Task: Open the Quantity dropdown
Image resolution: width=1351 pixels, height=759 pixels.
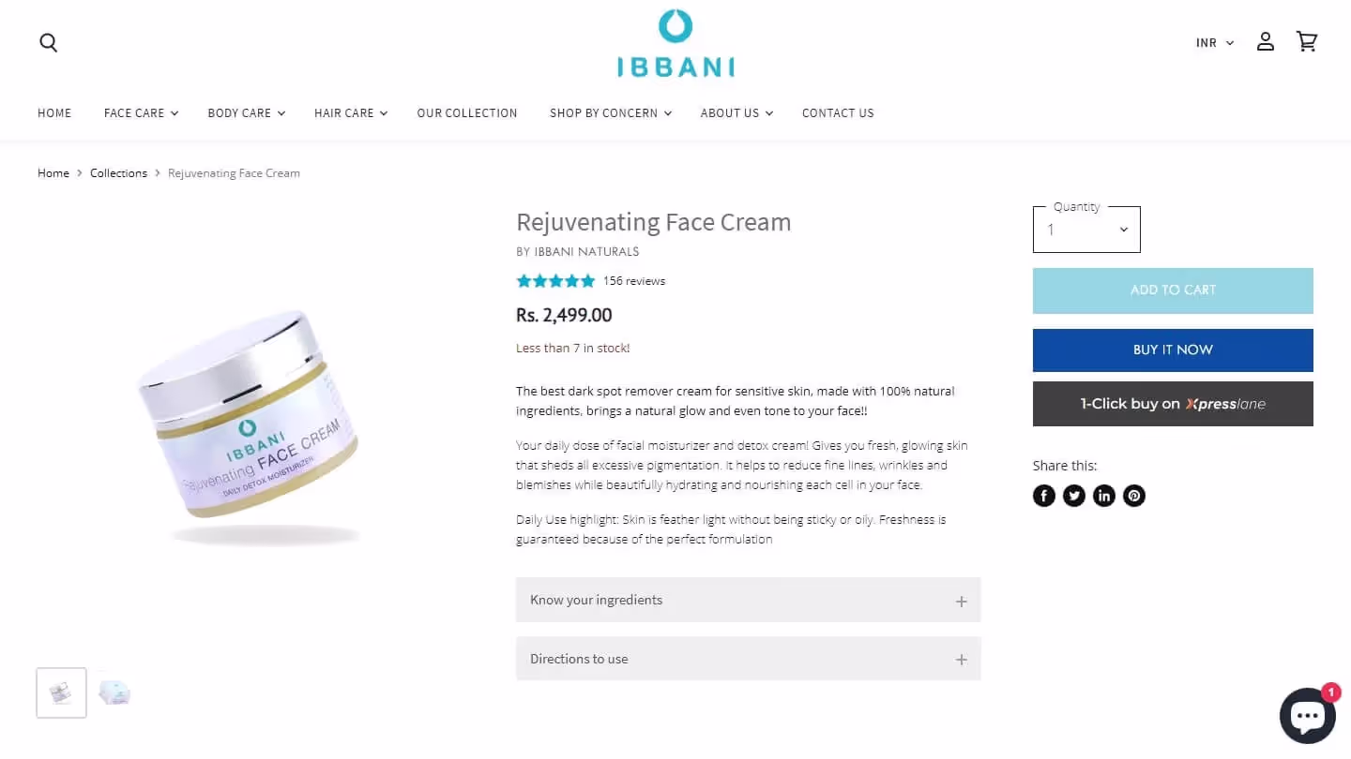Action: point(1085,230)
